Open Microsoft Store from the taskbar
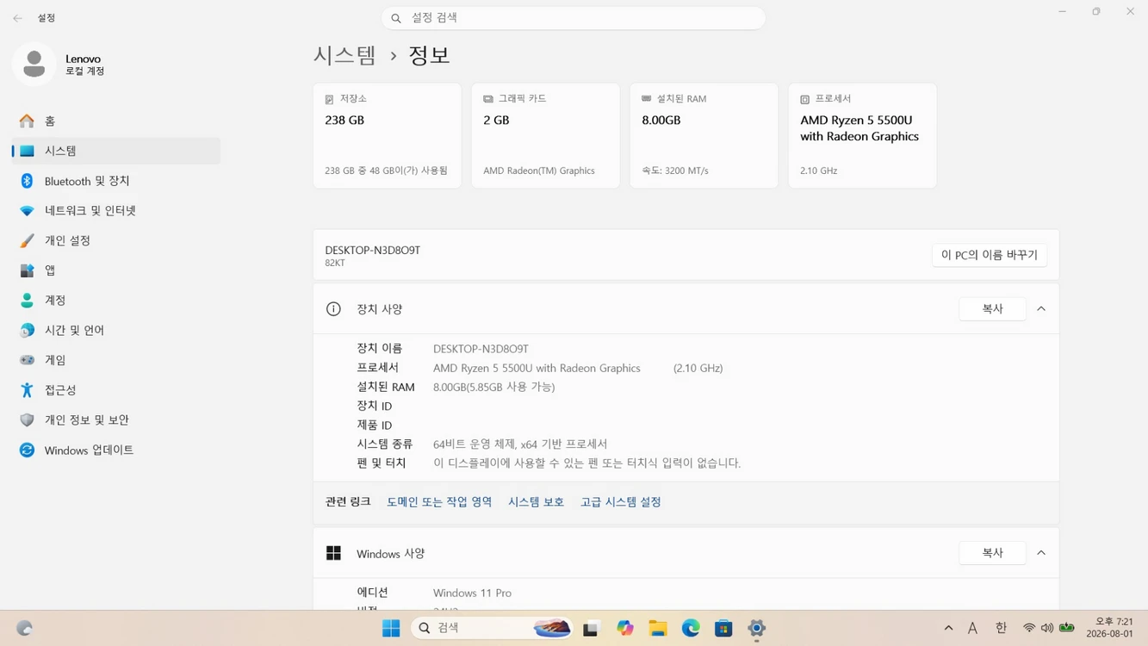This screenshot has height=646, width=1148. pos(723,628)
